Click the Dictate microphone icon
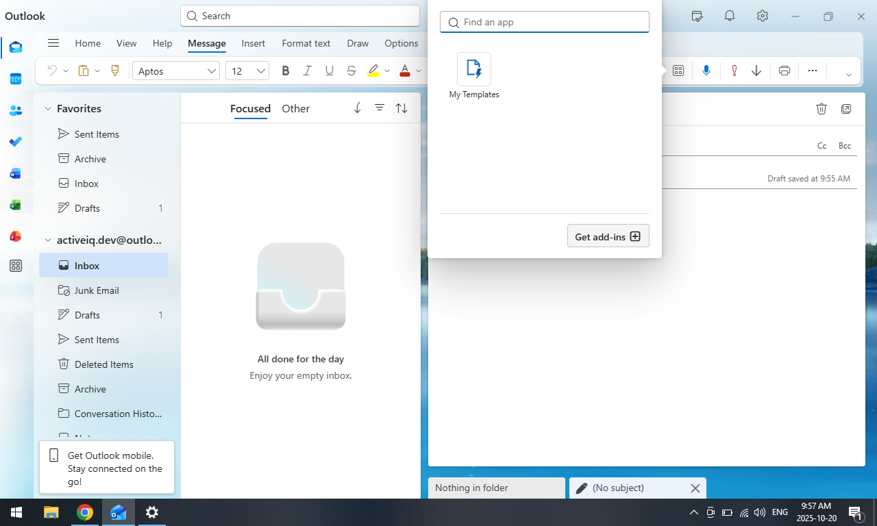The height and width of the screenshot is (526, 877). pos(706,71)
